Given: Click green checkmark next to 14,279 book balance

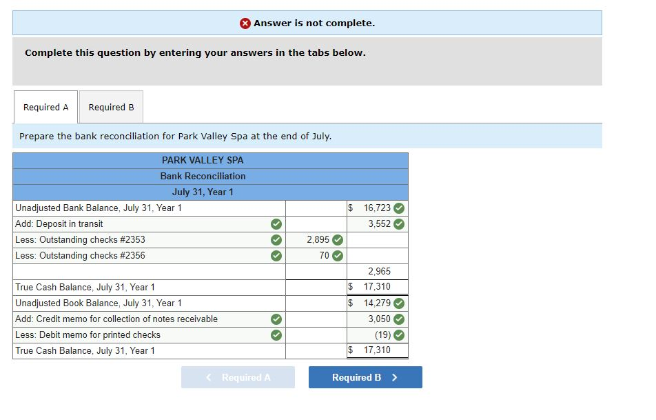Looking at the screenshot, I should (399, 303).
